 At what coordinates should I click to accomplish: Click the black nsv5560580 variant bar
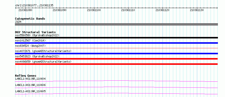click(116, 38)
